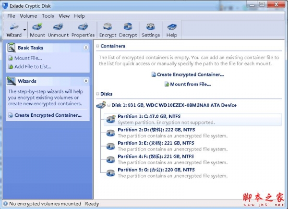Select Partition 3: E: 221 GB, NTFS
The image size is (288, 209).
pos(192,146)
